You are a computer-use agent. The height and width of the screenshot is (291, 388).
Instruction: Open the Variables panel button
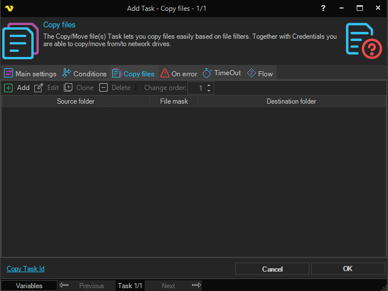[x=29, y=285]
